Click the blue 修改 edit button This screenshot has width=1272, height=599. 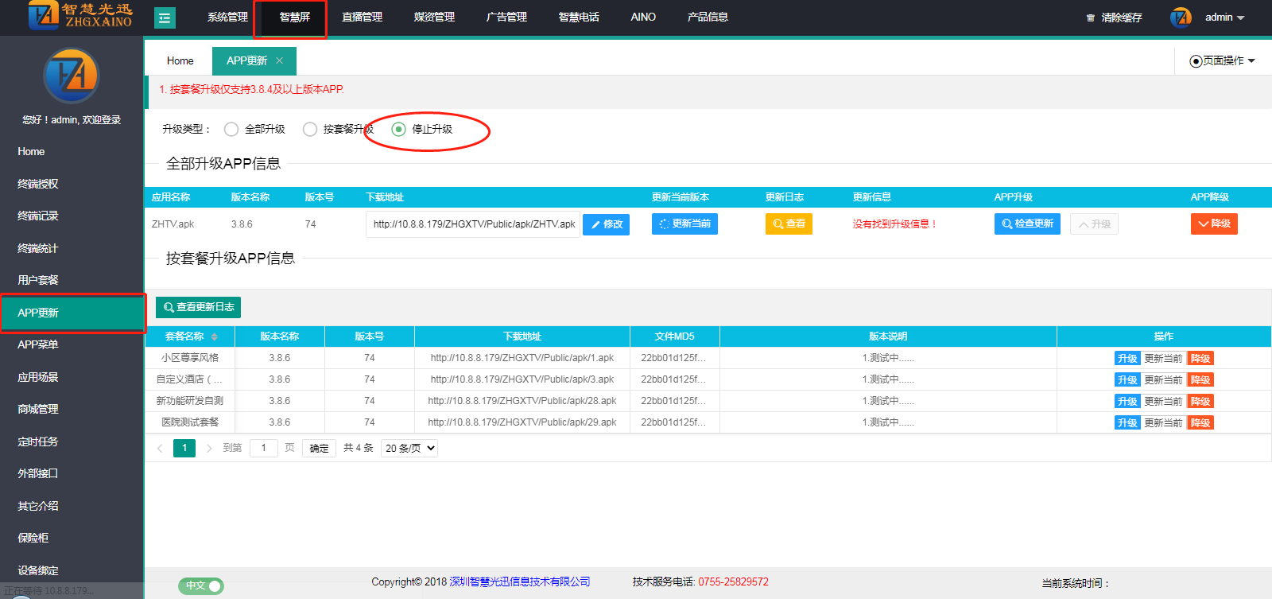coord(606,224)
